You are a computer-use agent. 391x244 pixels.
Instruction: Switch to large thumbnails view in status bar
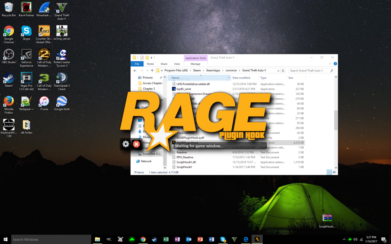[335, 172]
